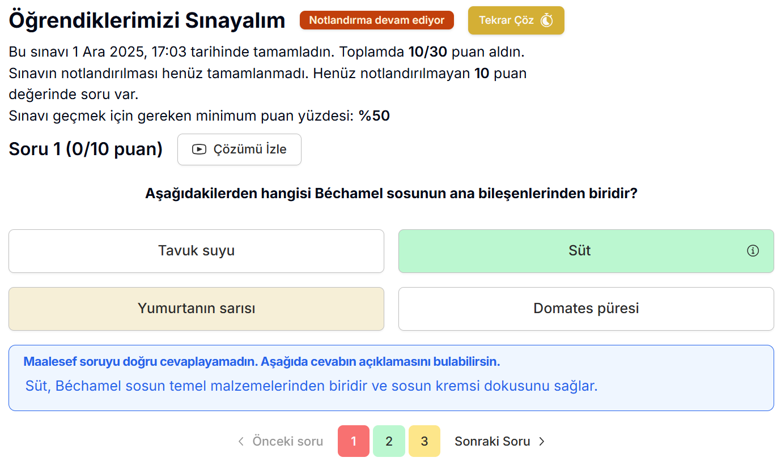Click the right chevron after Sonraki Soru

tap(542, 442)
